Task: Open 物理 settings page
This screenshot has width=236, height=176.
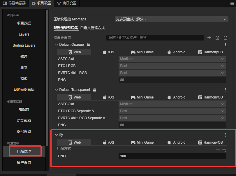Action: click(x=24, y=57)
